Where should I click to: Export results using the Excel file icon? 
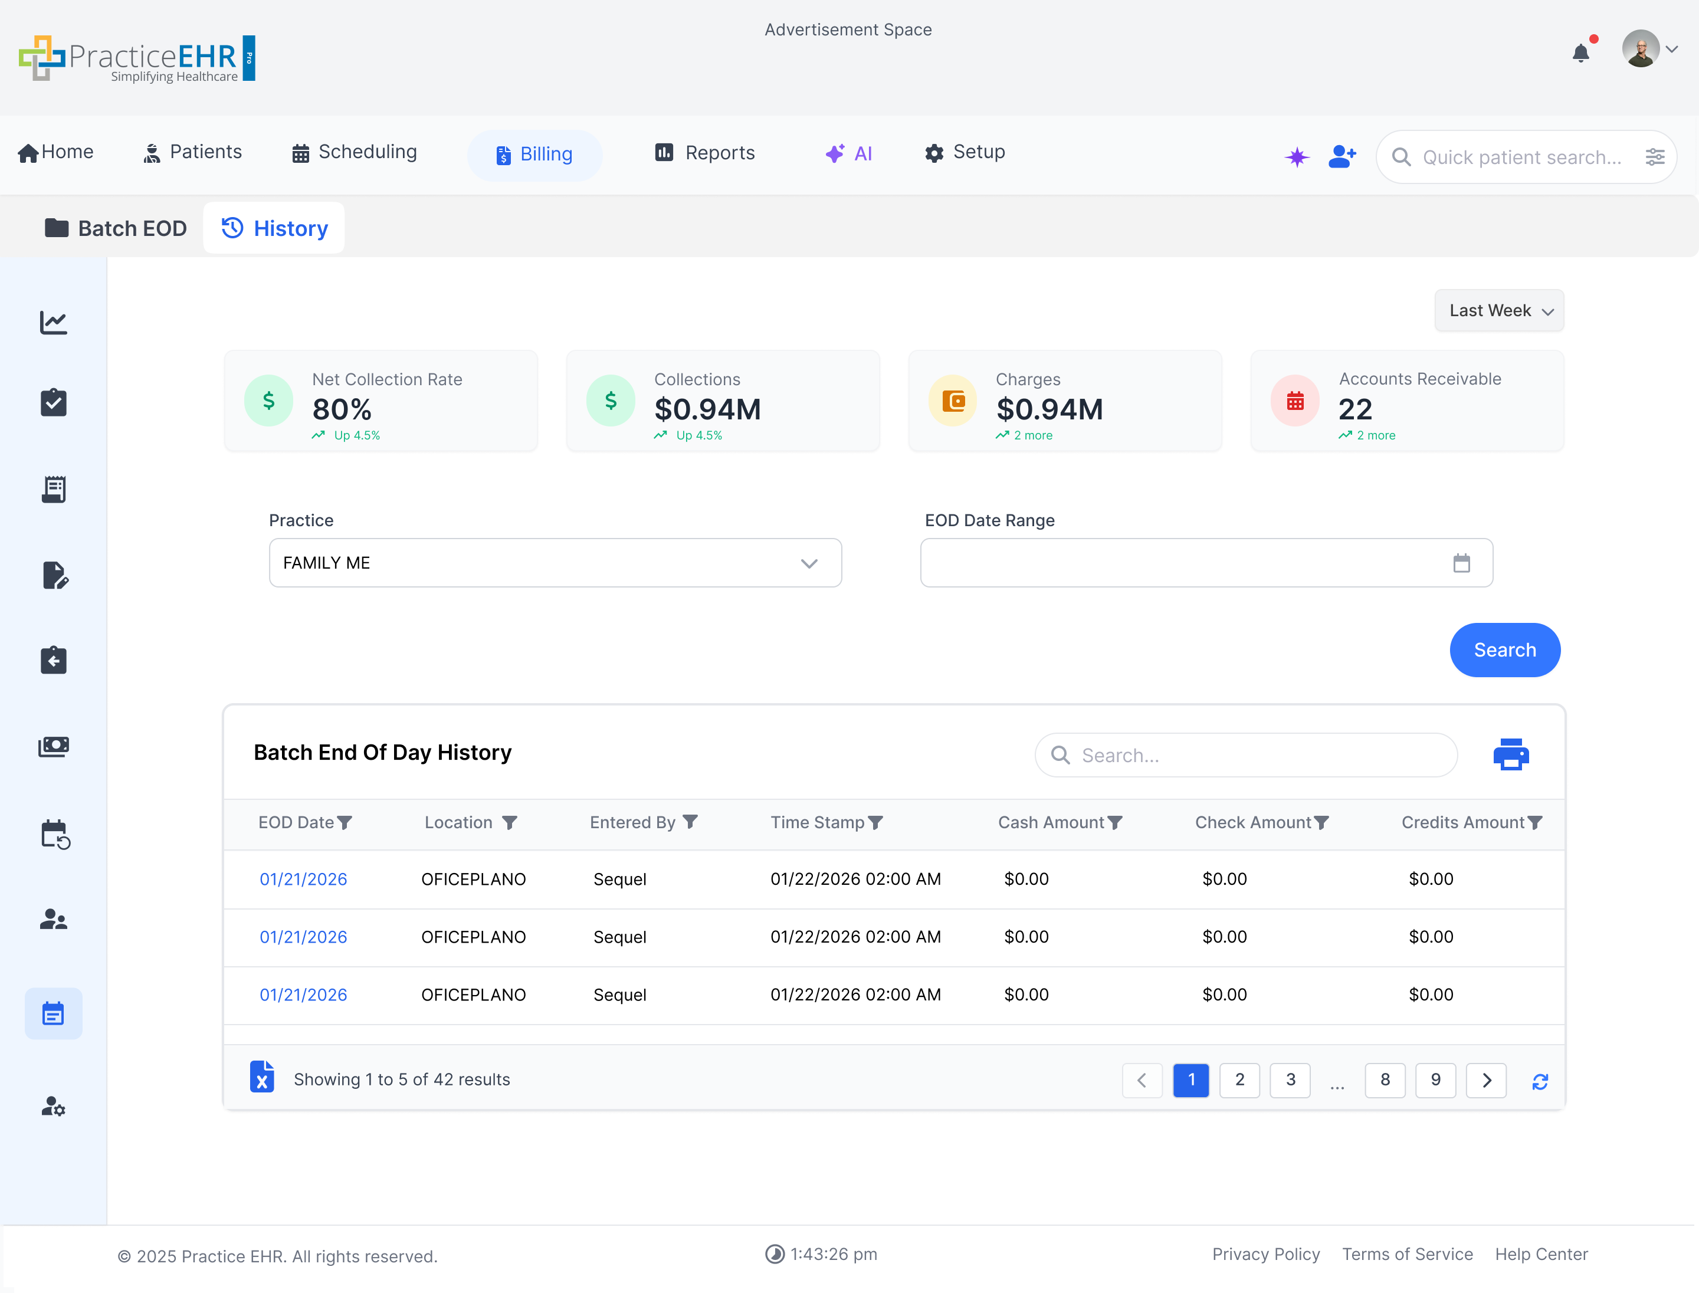(262, 1078)
